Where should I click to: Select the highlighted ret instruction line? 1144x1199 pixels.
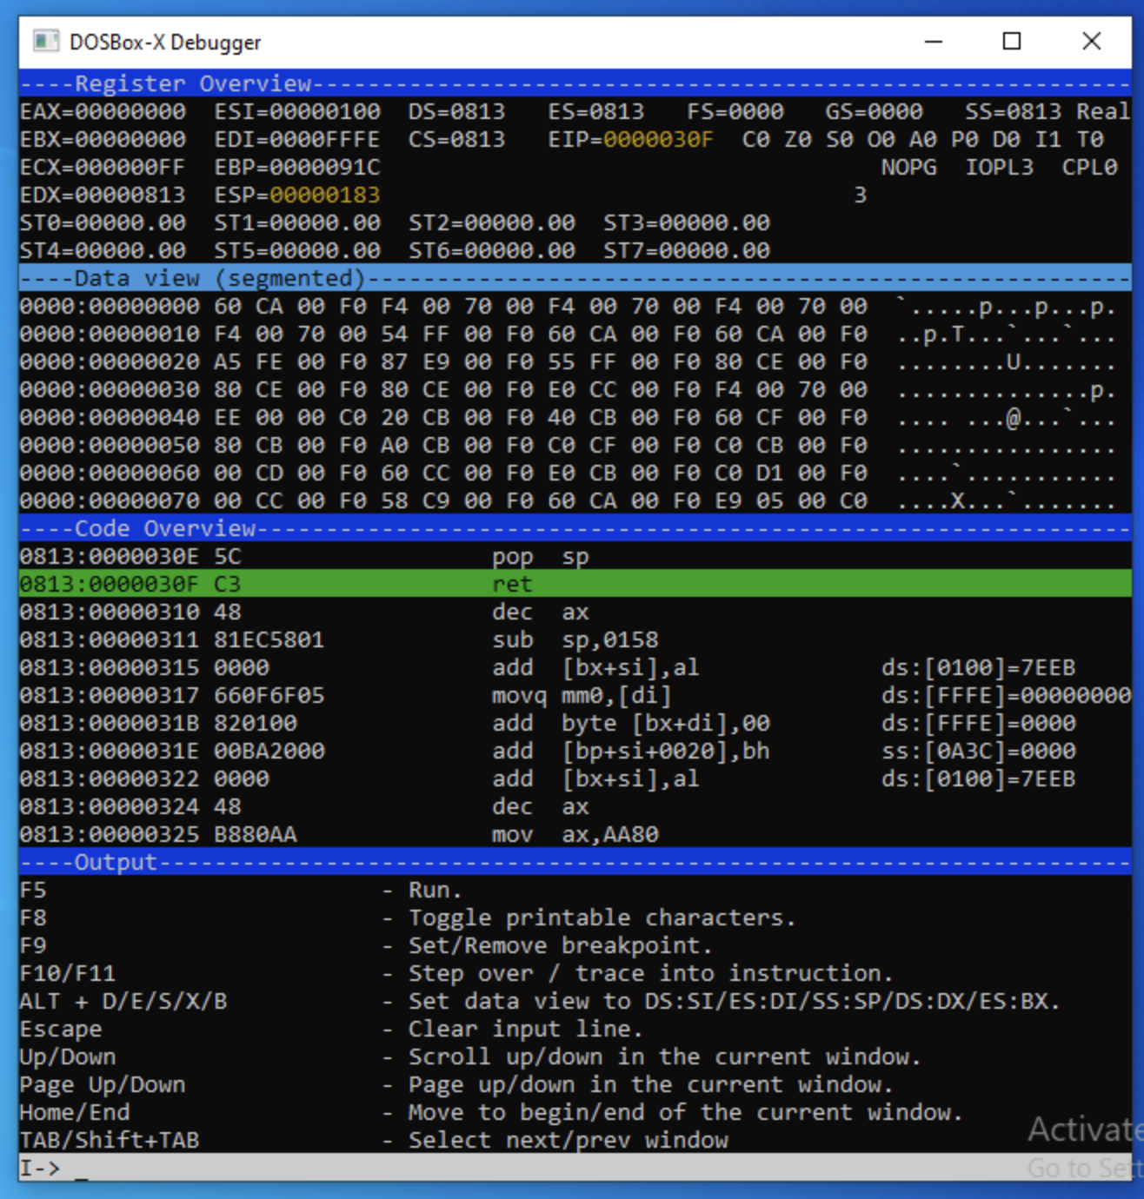[575, 584]
